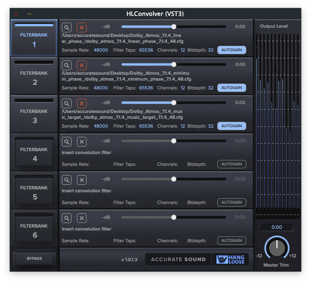Screen dimensions: 311x283
Task: Click 'Insert convolution filter' in Filterbank 6 row
Action: click(87, 229)
